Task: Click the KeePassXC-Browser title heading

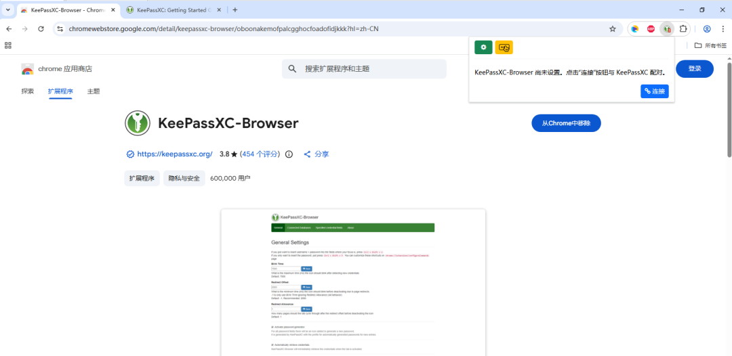Action: click(228, 123)
